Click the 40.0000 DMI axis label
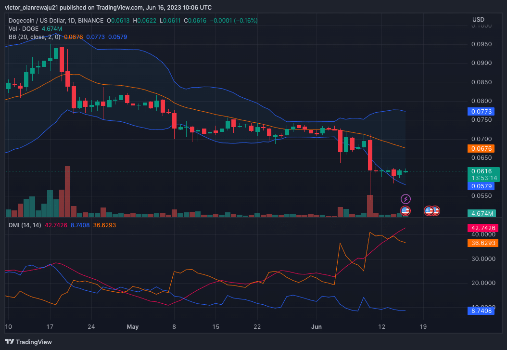This screenshot has height=350, width=507. 483,234
